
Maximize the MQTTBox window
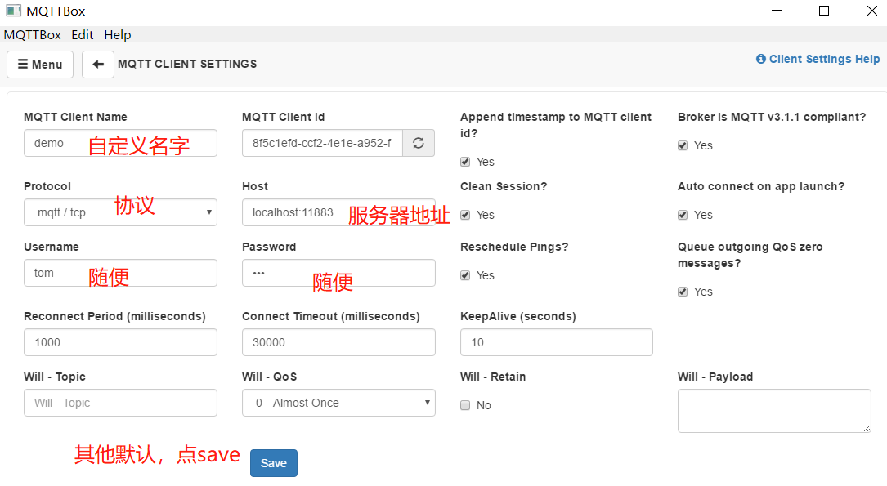point(824,11)
